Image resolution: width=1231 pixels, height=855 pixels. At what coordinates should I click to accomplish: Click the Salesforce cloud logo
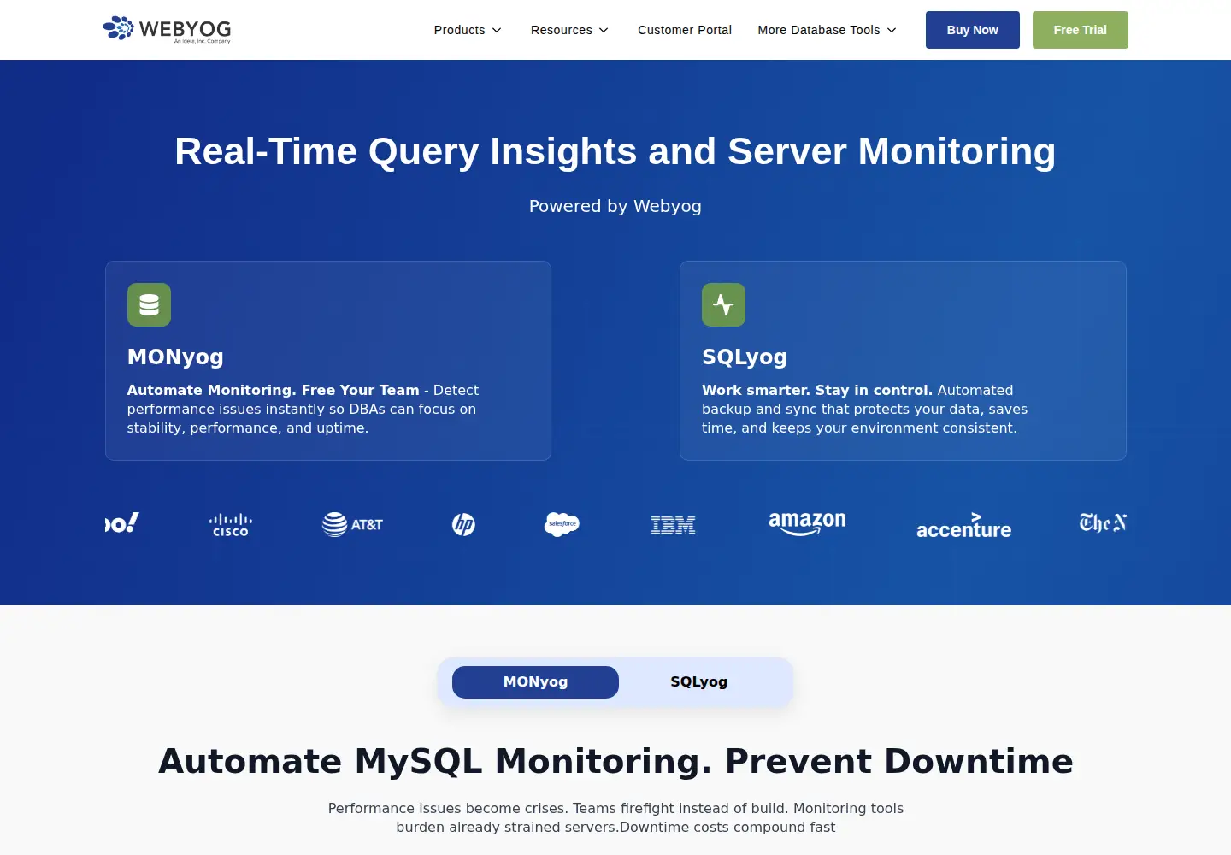pos(562,524)
